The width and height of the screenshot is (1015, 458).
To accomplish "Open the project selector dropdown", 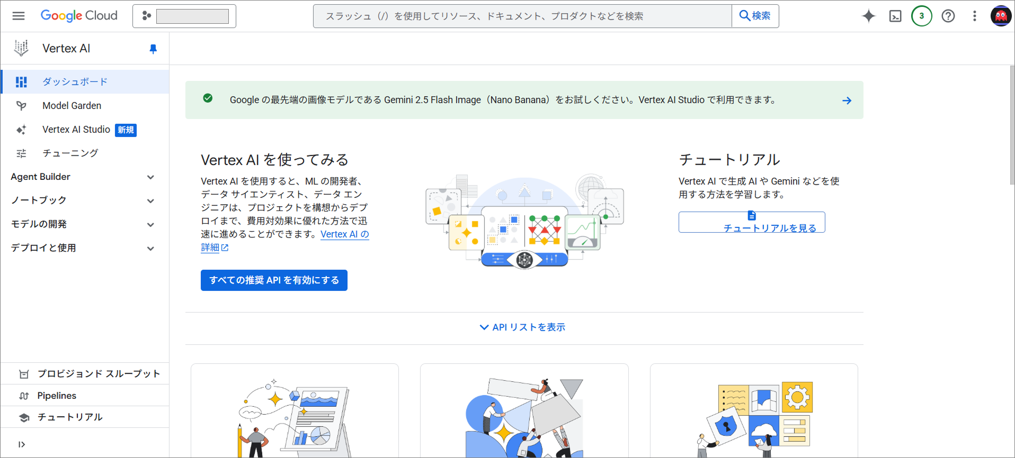I will point(184,16).
